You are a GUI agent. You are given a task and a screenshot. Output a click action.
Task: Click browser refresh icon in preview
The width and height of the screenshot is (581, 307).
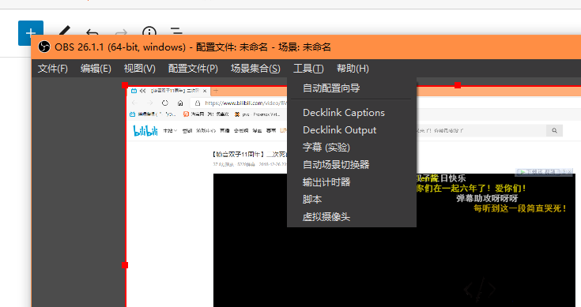point(165,103)
